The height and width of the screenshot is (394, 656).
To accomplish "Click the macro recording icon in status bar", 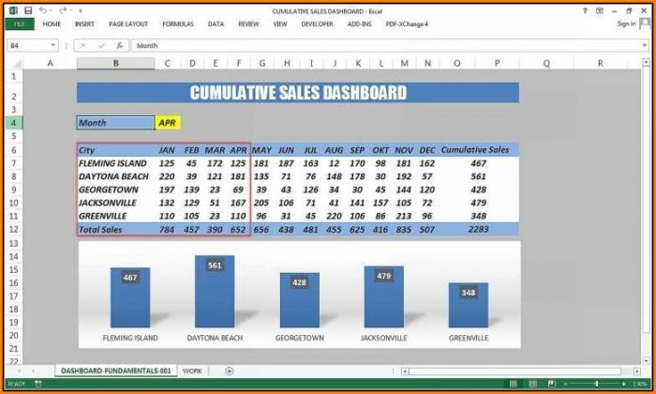I will (37, 384).
